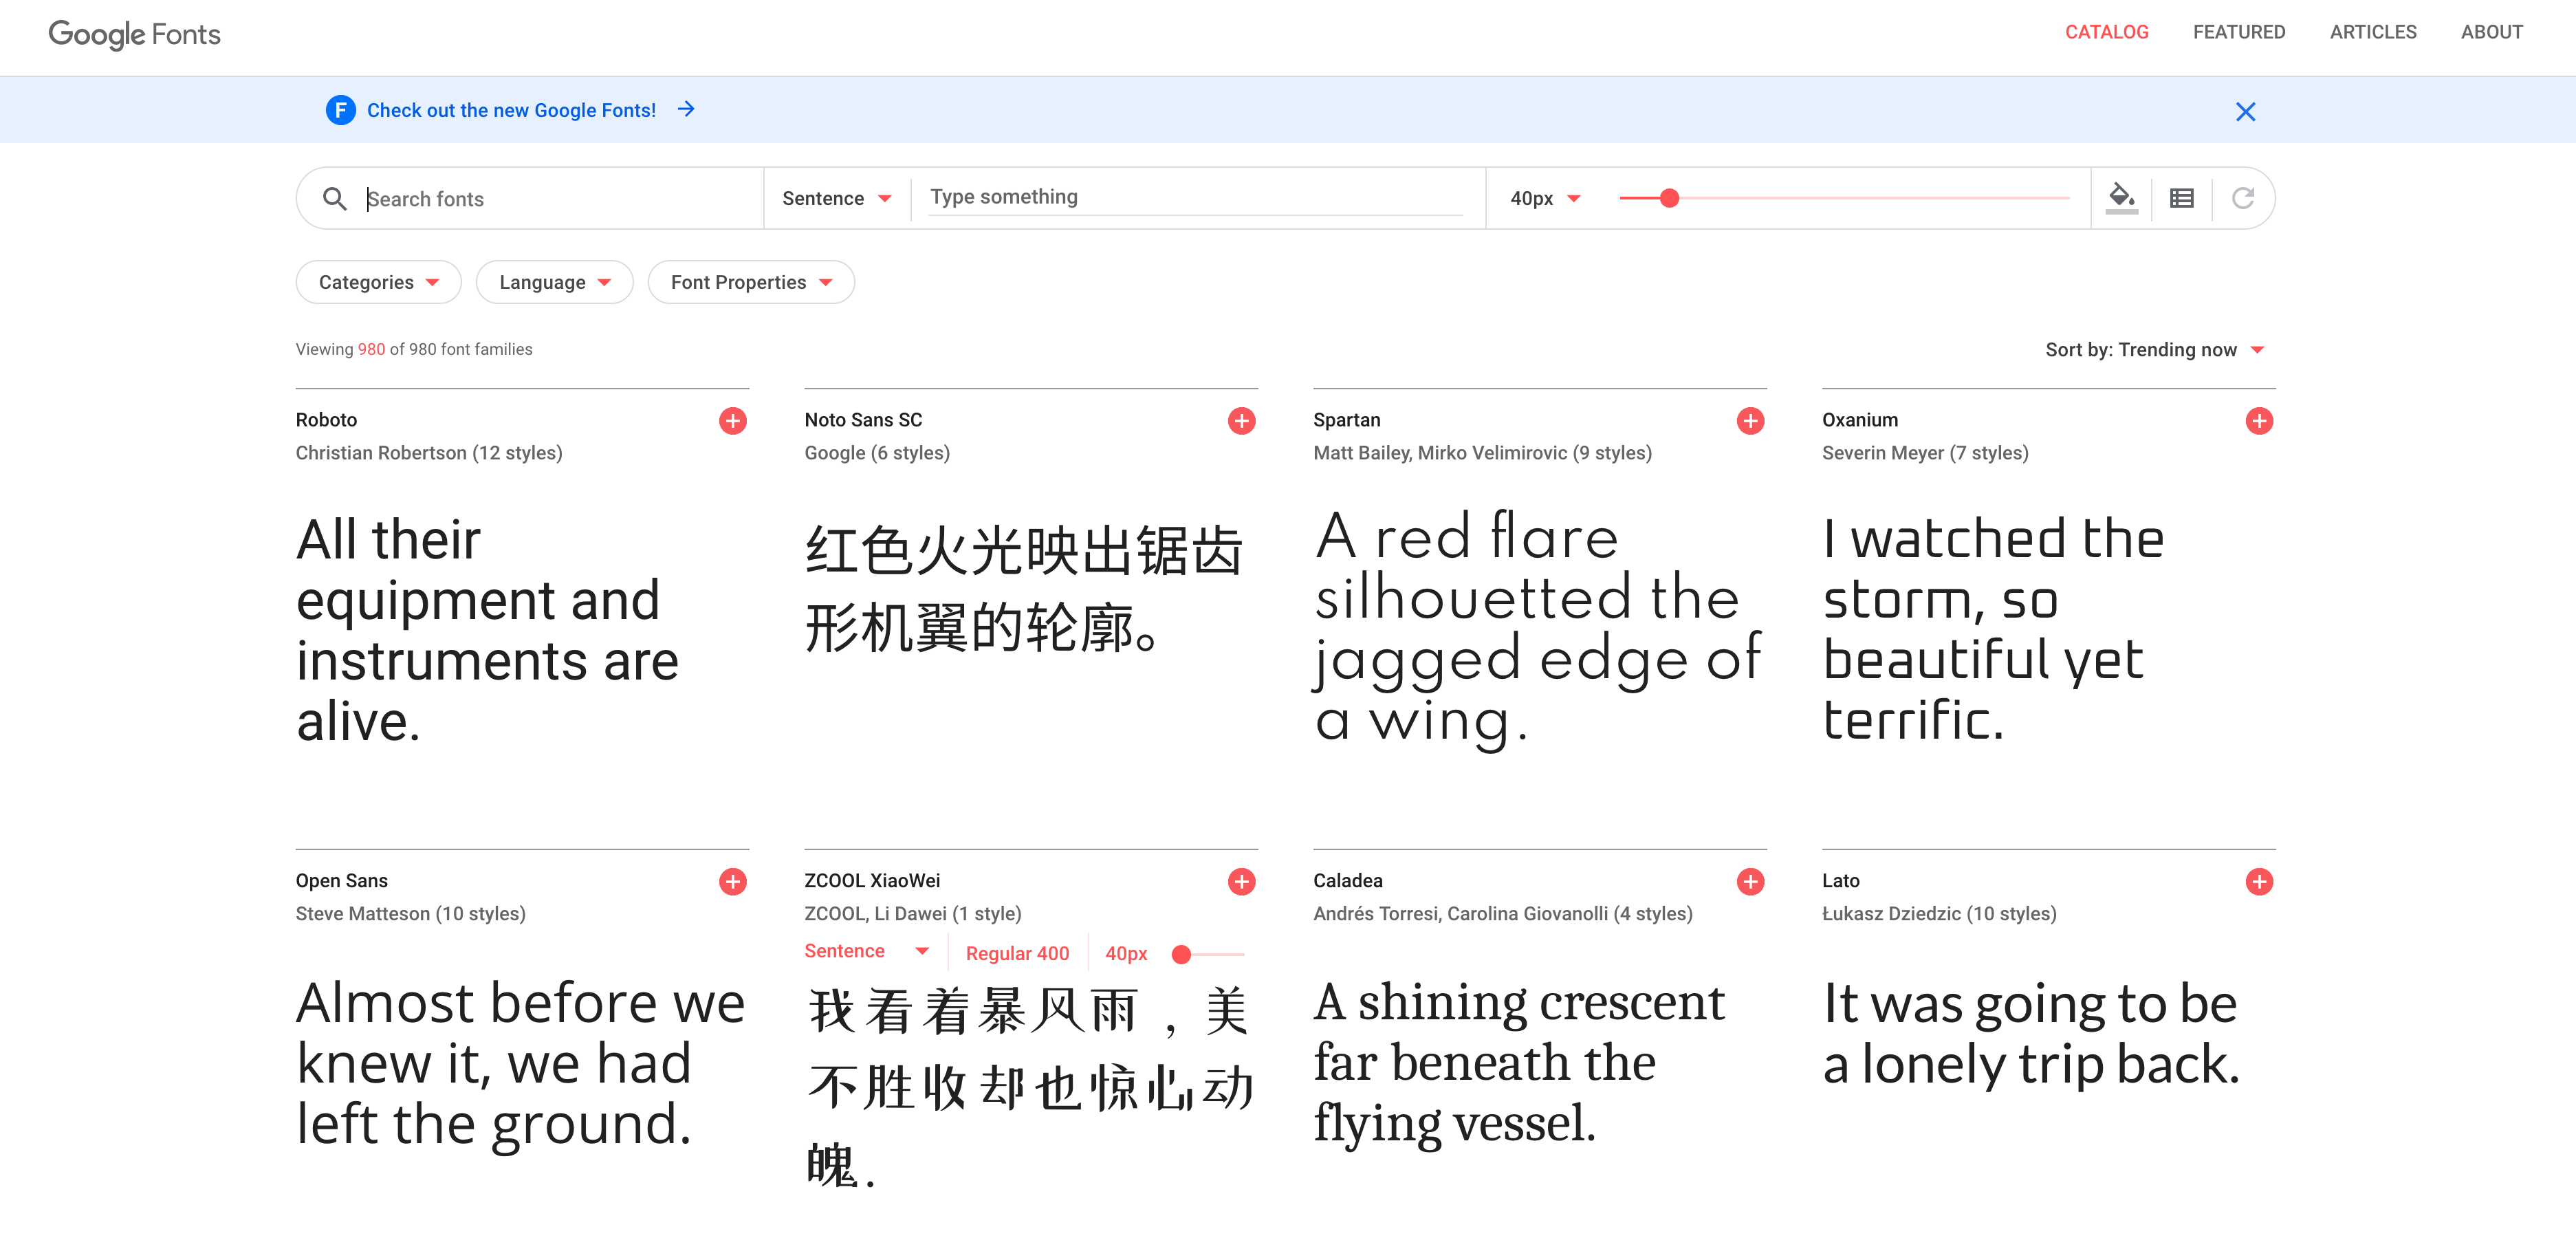Open the ZCOOL XiaoWei font title
Image resolution: width=2576 pixels, height=1238 pixels.
(x=872, y=881)
